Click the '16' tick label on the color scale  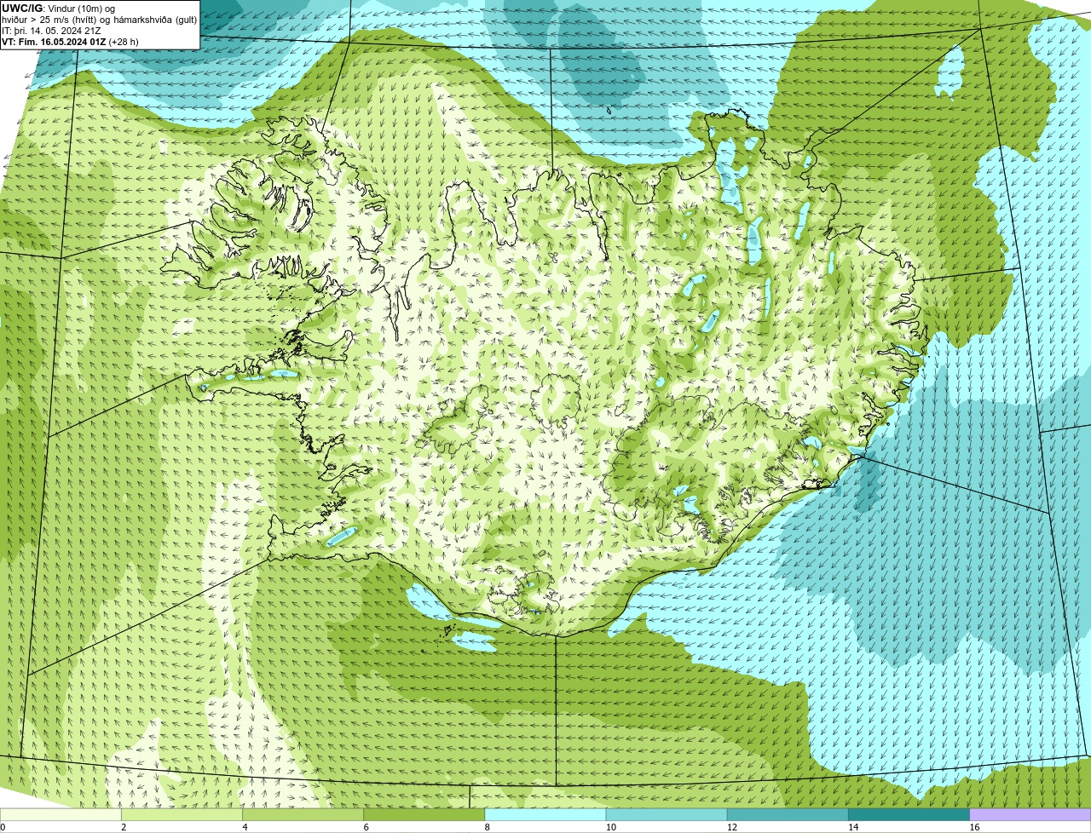point(974,827)
